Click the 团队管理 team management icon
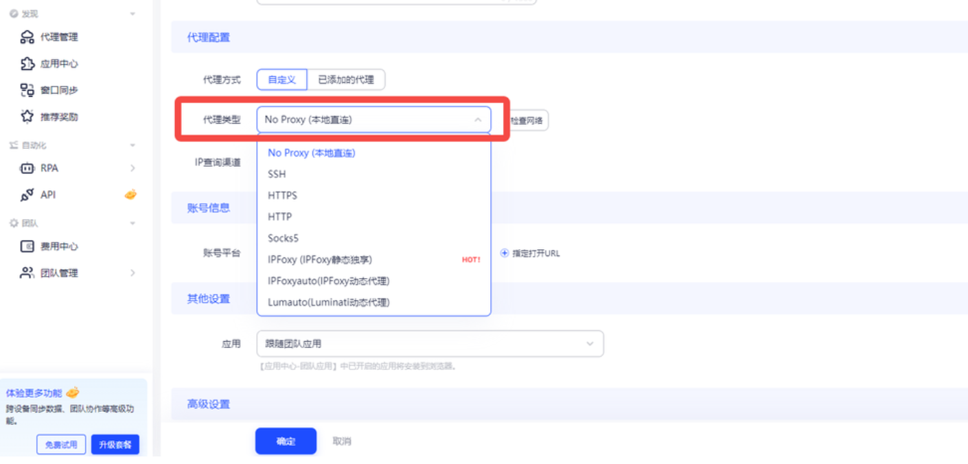The height and width of the screenshot is (464, 968). (x=27, y=273)
